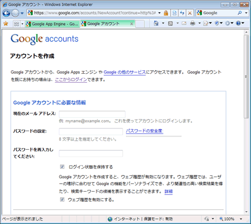Click the 100% zoom level button

coord(227,219)
